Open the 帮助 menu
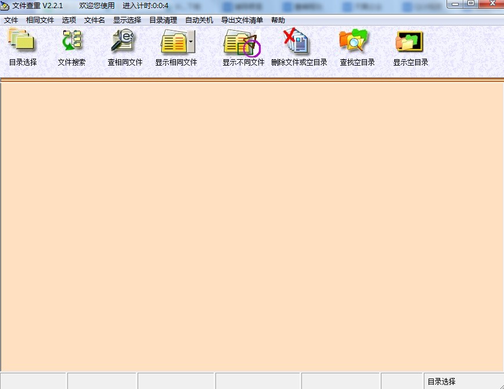 278,20
